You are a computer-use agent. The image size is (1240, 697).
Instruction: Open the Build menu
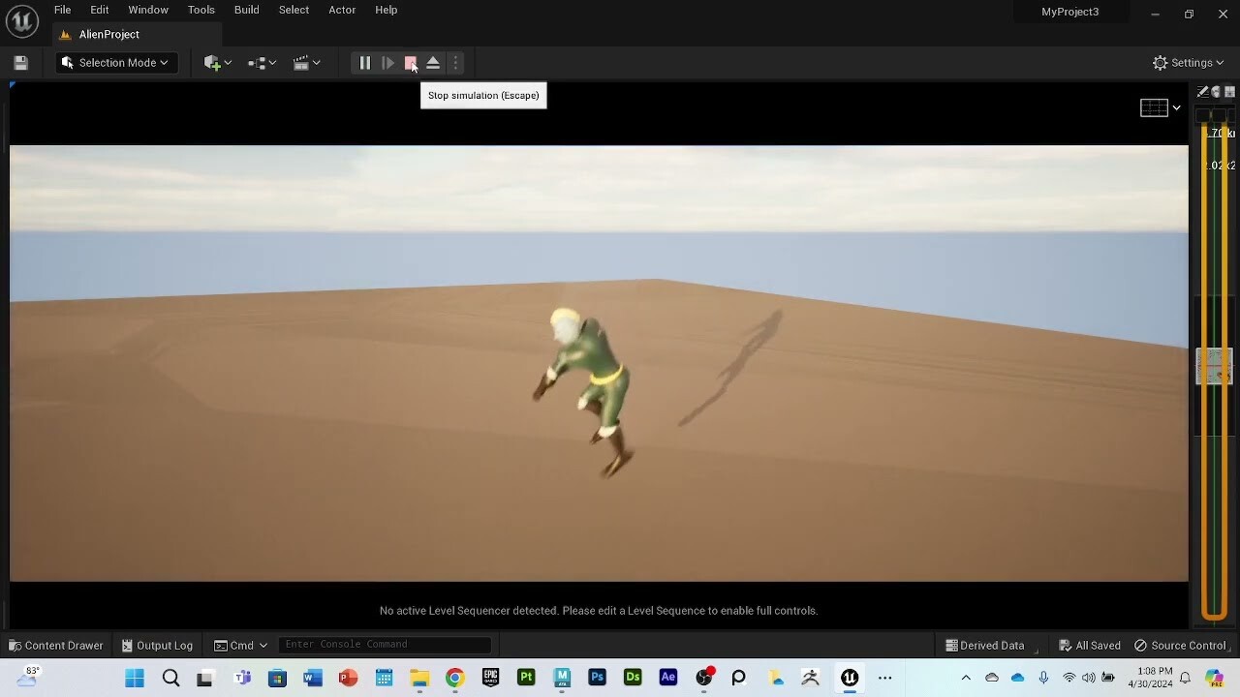pyautogui.click(x=246, y=10)
